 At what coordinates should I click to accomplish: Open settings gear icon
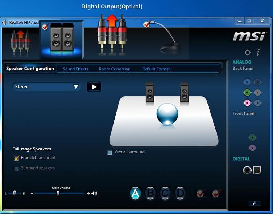tap(248, 52)
